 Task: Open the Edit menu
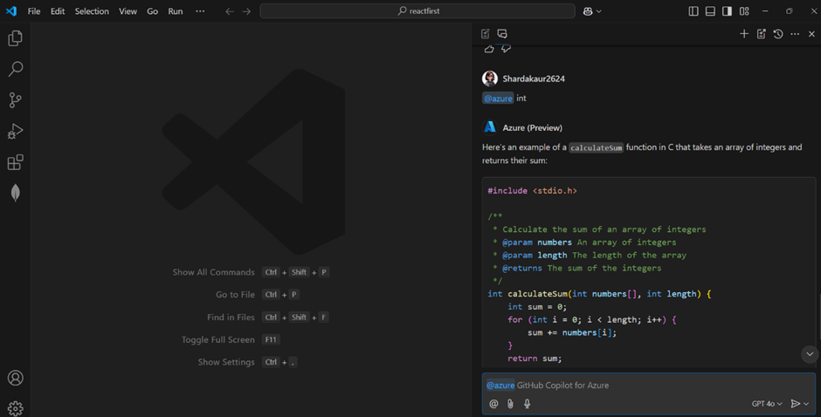click(58, 11)
